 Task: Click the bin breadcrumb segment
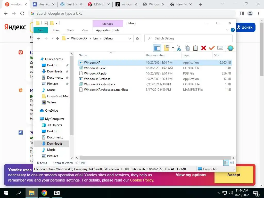[x=95, y=38]
